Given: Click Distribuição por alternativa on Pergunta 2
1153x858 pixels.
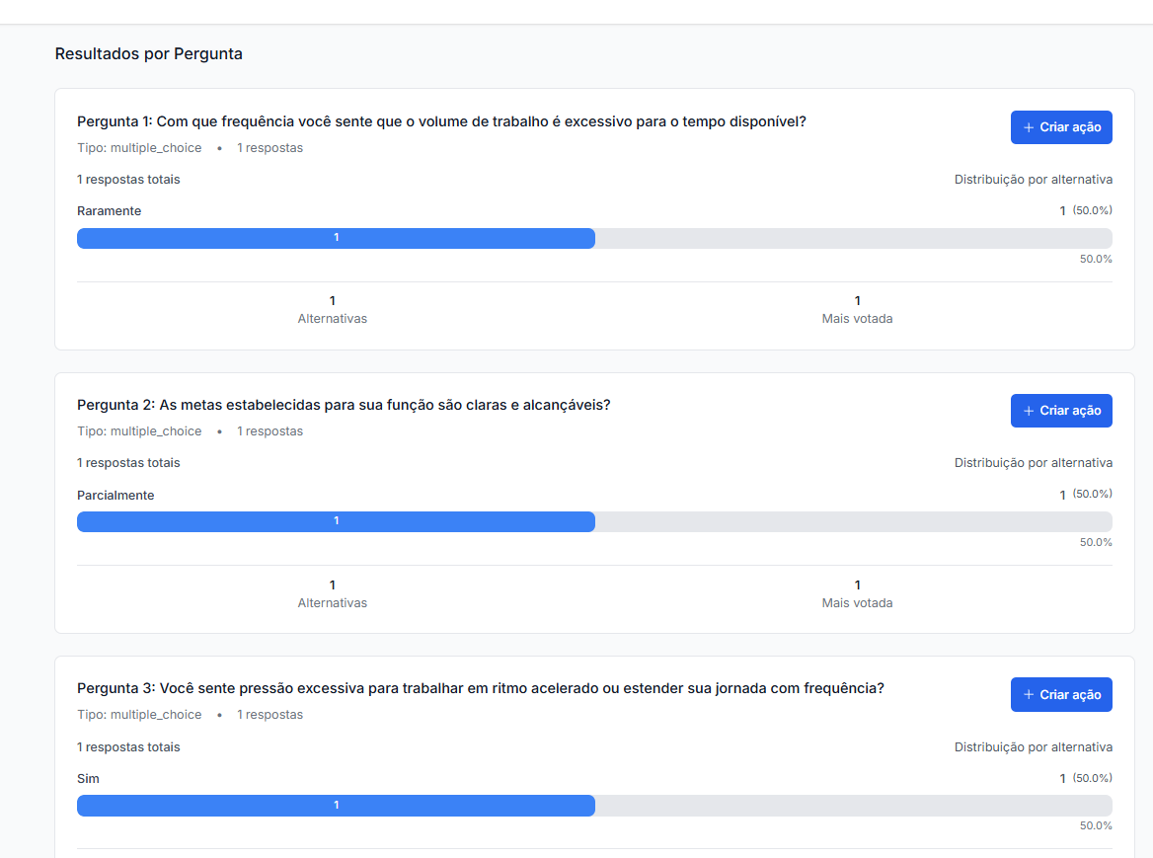Looking at the screenshot, I should point(1034,462).
